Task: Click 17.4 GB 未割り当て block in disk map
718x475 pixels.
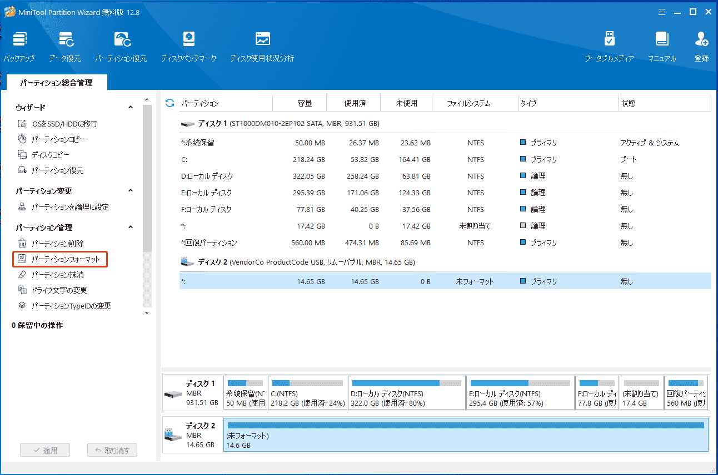Action: click(641, 393)
